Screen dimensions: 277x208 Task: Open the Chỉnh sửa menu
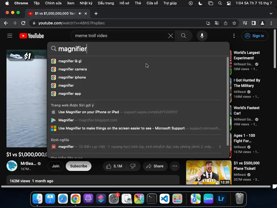(x=53, y=3)
